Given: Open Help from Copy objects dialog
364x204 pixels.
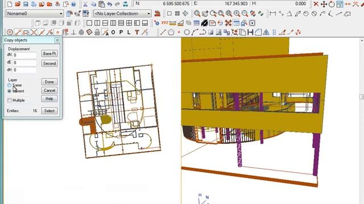Looking at the screenshot, I should (x=49, y=99).
